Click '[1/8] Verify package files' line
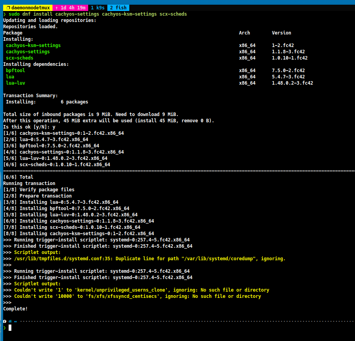Screen dimensions: 355x341 click(39, 190)
